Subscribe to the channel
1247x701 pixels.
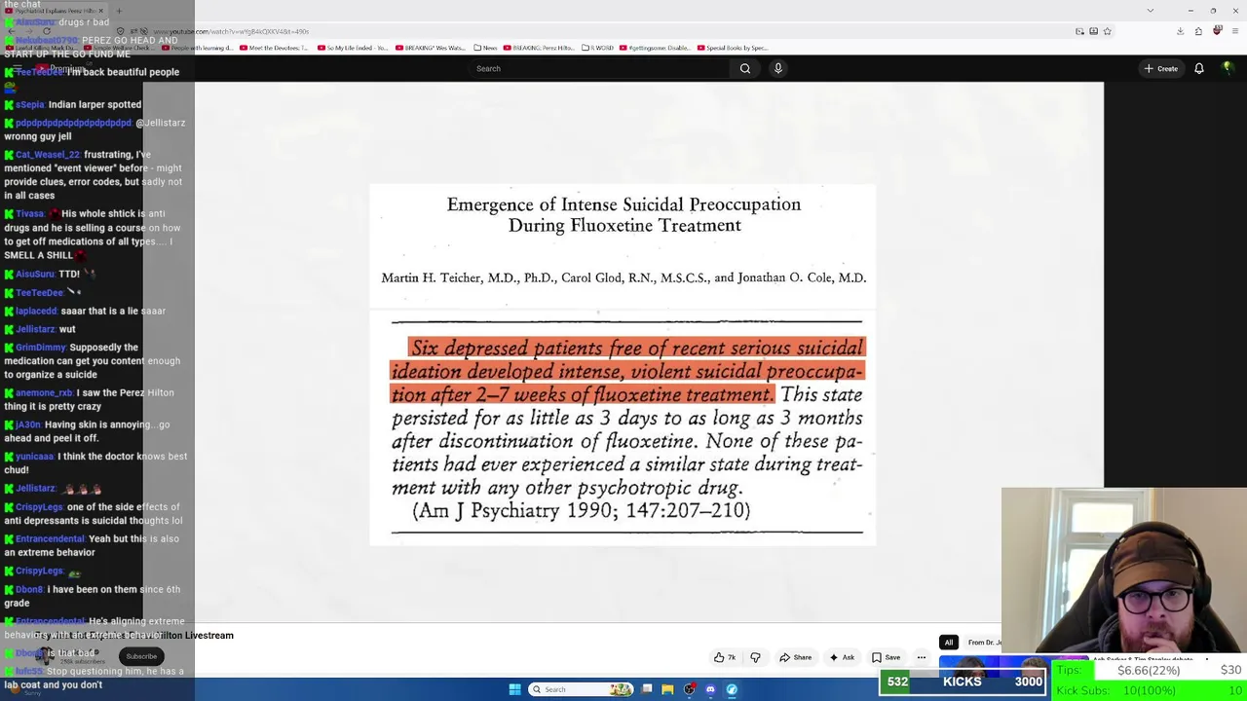(x=141, y=656)
